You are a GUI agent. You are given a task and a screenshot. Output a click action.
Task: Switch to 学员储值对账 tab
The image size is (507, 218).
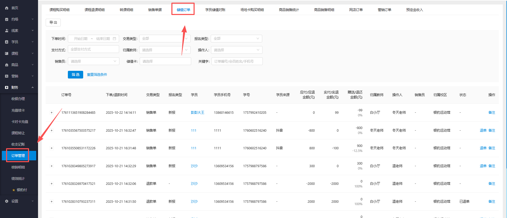click(215, 10)
